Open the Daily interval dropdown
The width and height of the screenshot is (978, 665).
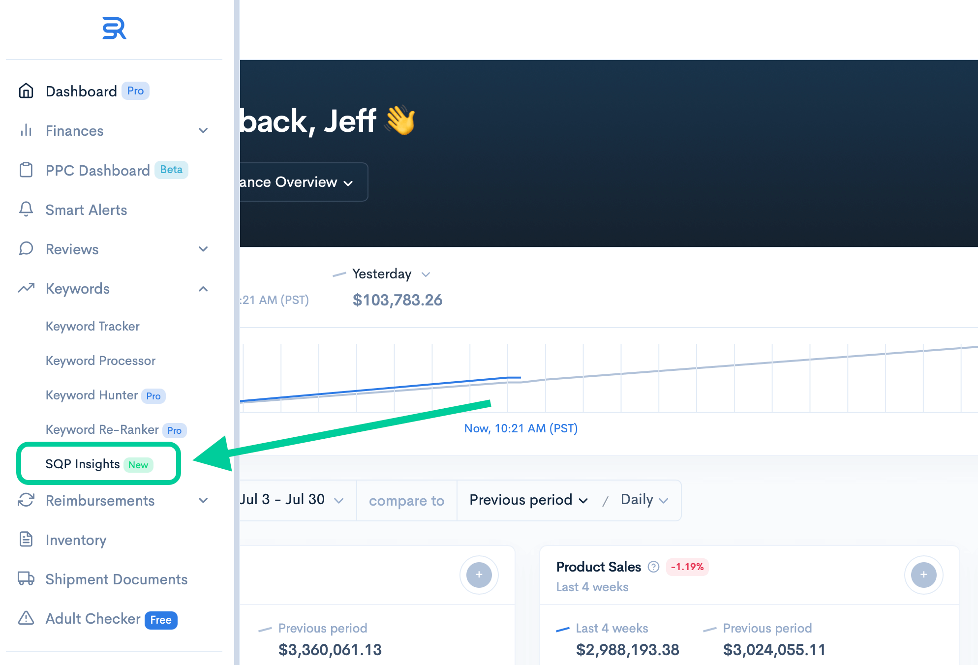644,500
